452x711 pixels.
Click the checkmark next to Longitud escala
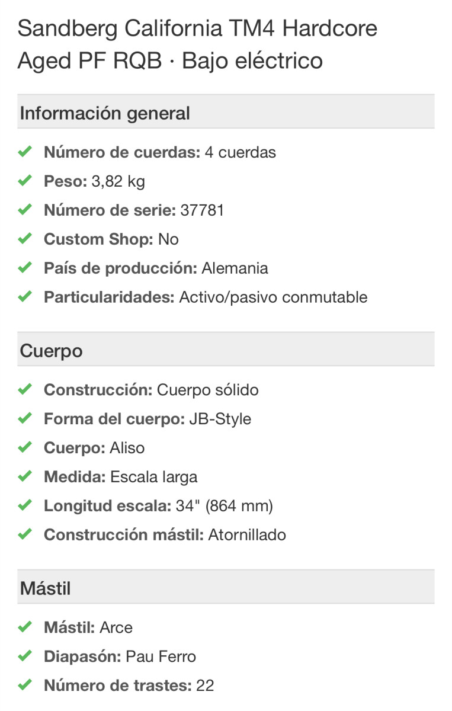(24, 506)
